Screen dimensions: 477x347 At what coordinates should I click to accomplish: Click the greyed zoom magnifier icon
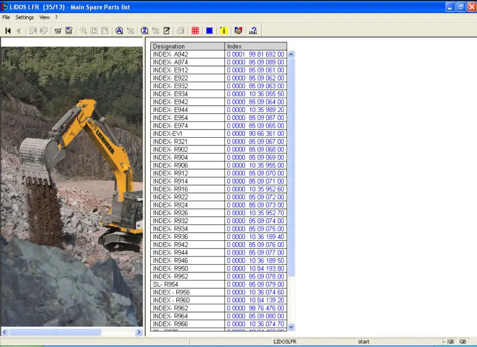(83, 30)
